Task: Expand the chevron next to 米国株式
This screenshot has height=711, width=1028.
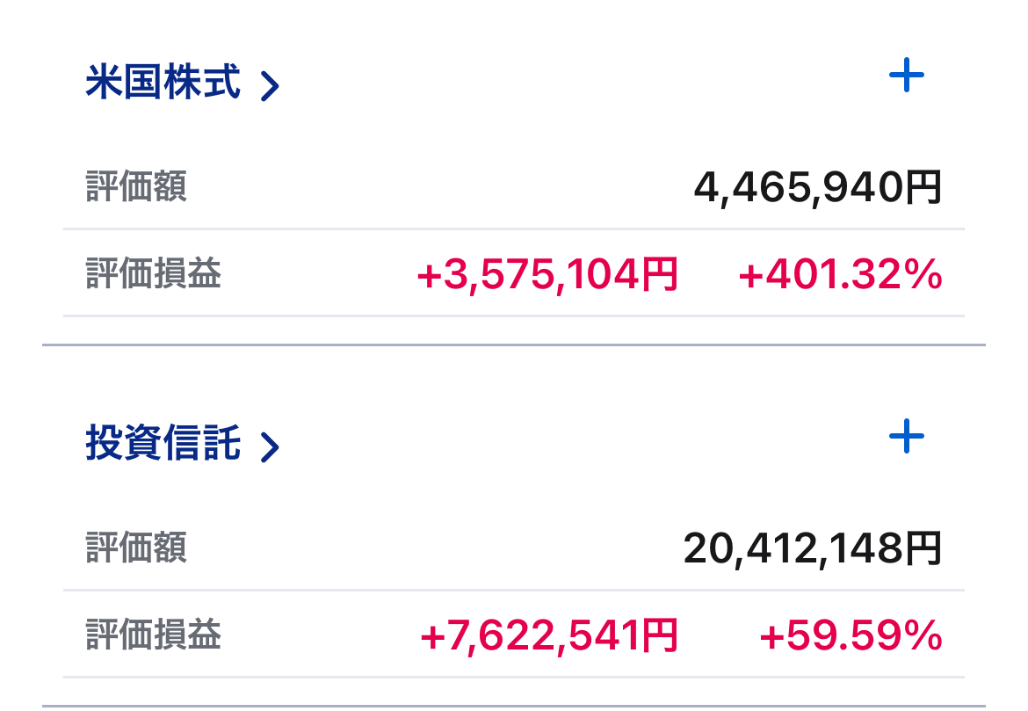Action: [x=271, y=86]
